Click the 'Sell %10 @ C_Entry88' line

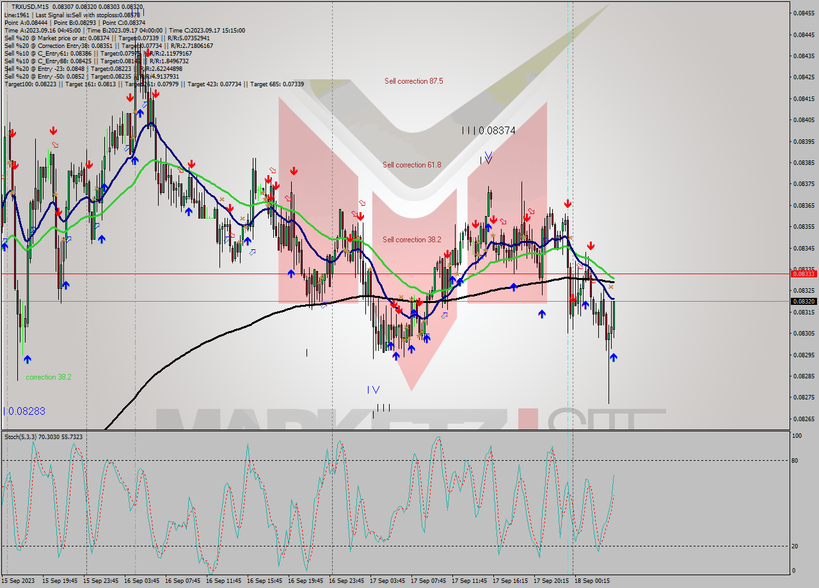coord(96,61)
